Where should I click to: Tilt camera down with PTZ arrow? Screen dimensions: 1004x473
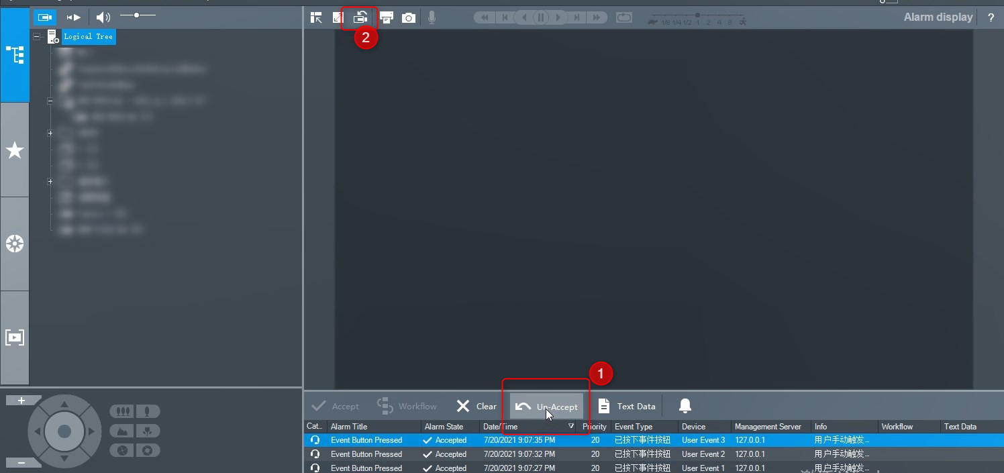64,459
